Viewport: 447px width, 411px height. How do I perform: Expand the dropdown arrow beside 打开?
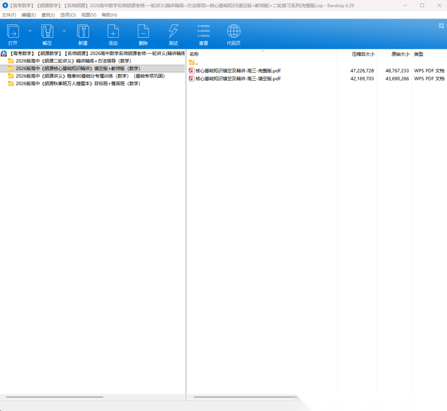point(30,31)
